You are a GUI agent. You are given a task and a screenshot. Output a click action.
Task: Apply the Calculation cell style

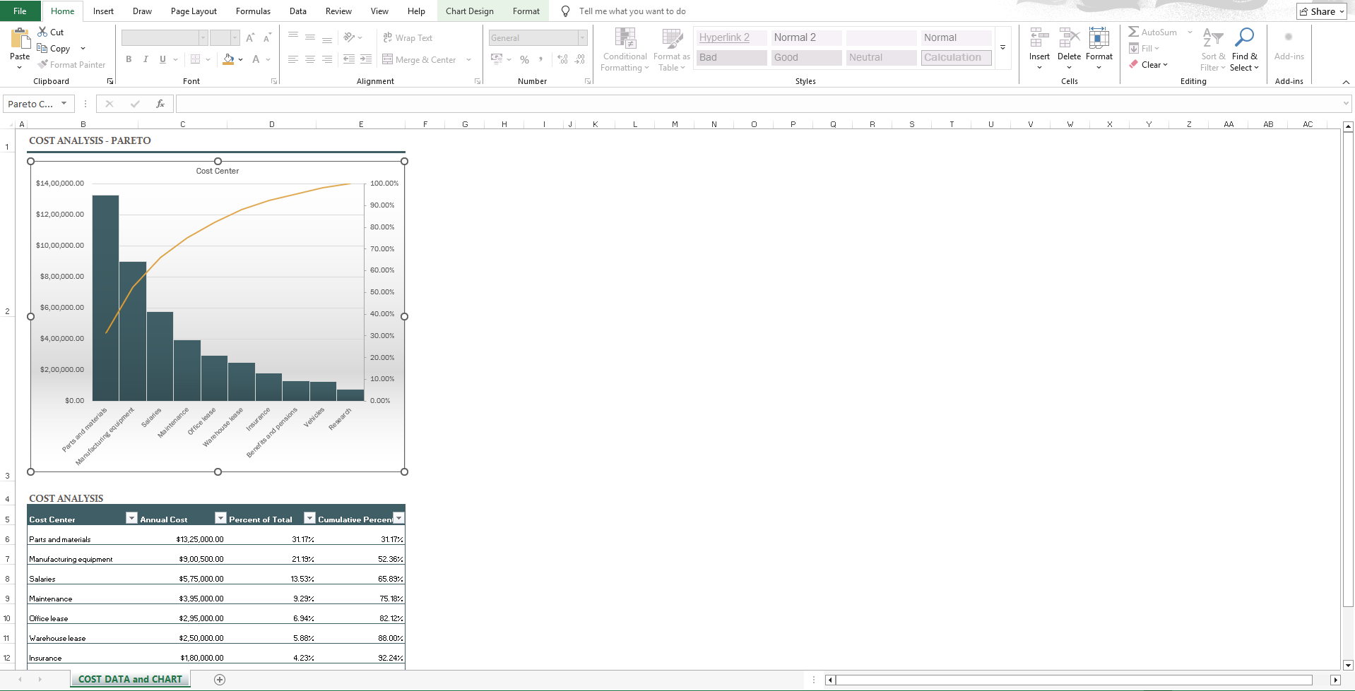[956, 57]
